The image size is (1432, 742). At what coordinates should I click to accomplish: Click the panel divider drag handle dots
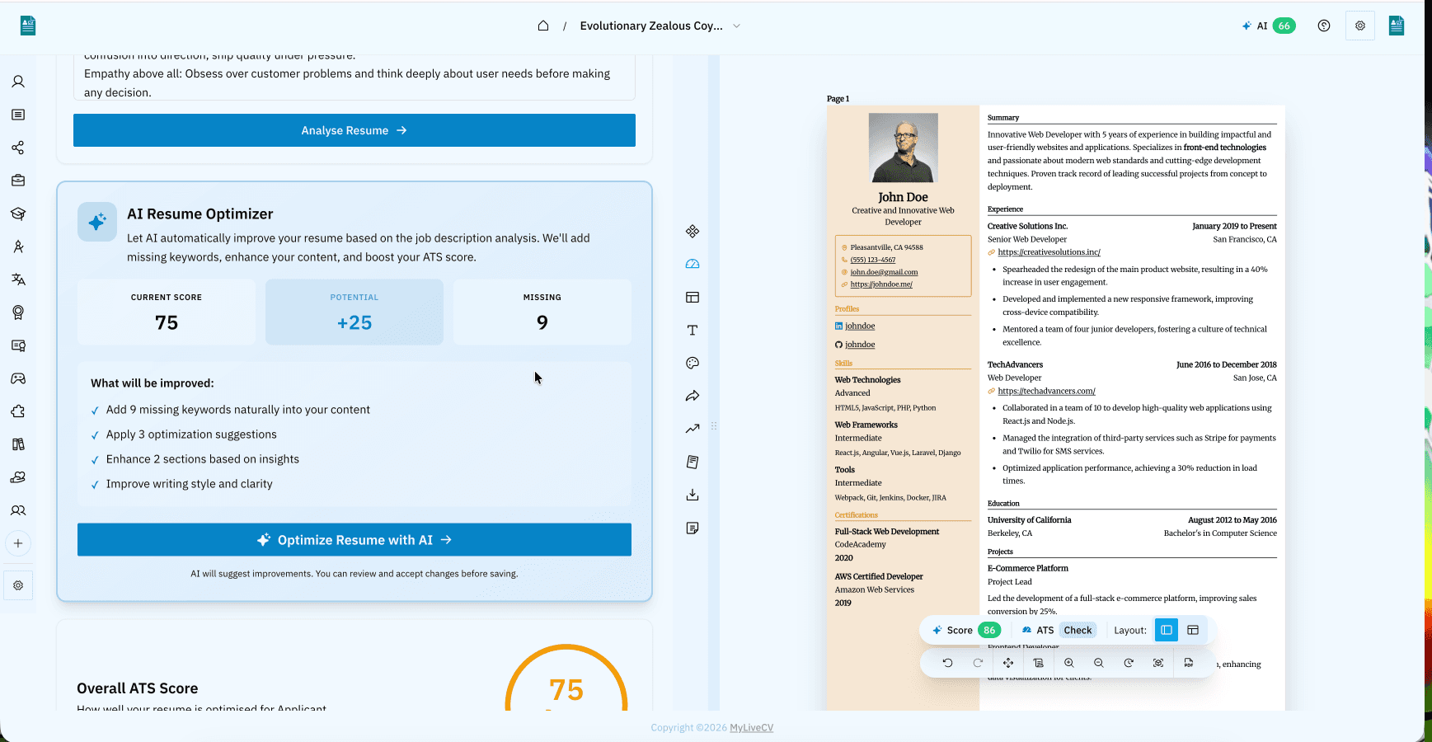(714, 426)
